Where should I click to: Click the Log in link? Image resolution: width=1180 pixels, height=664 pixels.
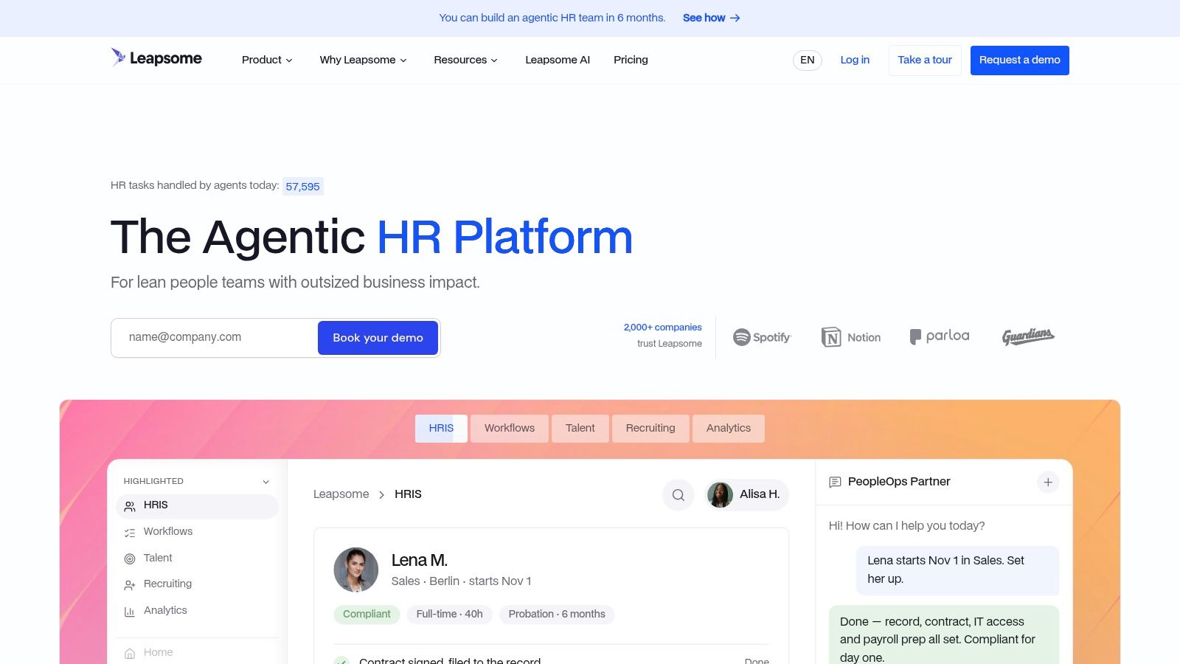pos(855,60)
